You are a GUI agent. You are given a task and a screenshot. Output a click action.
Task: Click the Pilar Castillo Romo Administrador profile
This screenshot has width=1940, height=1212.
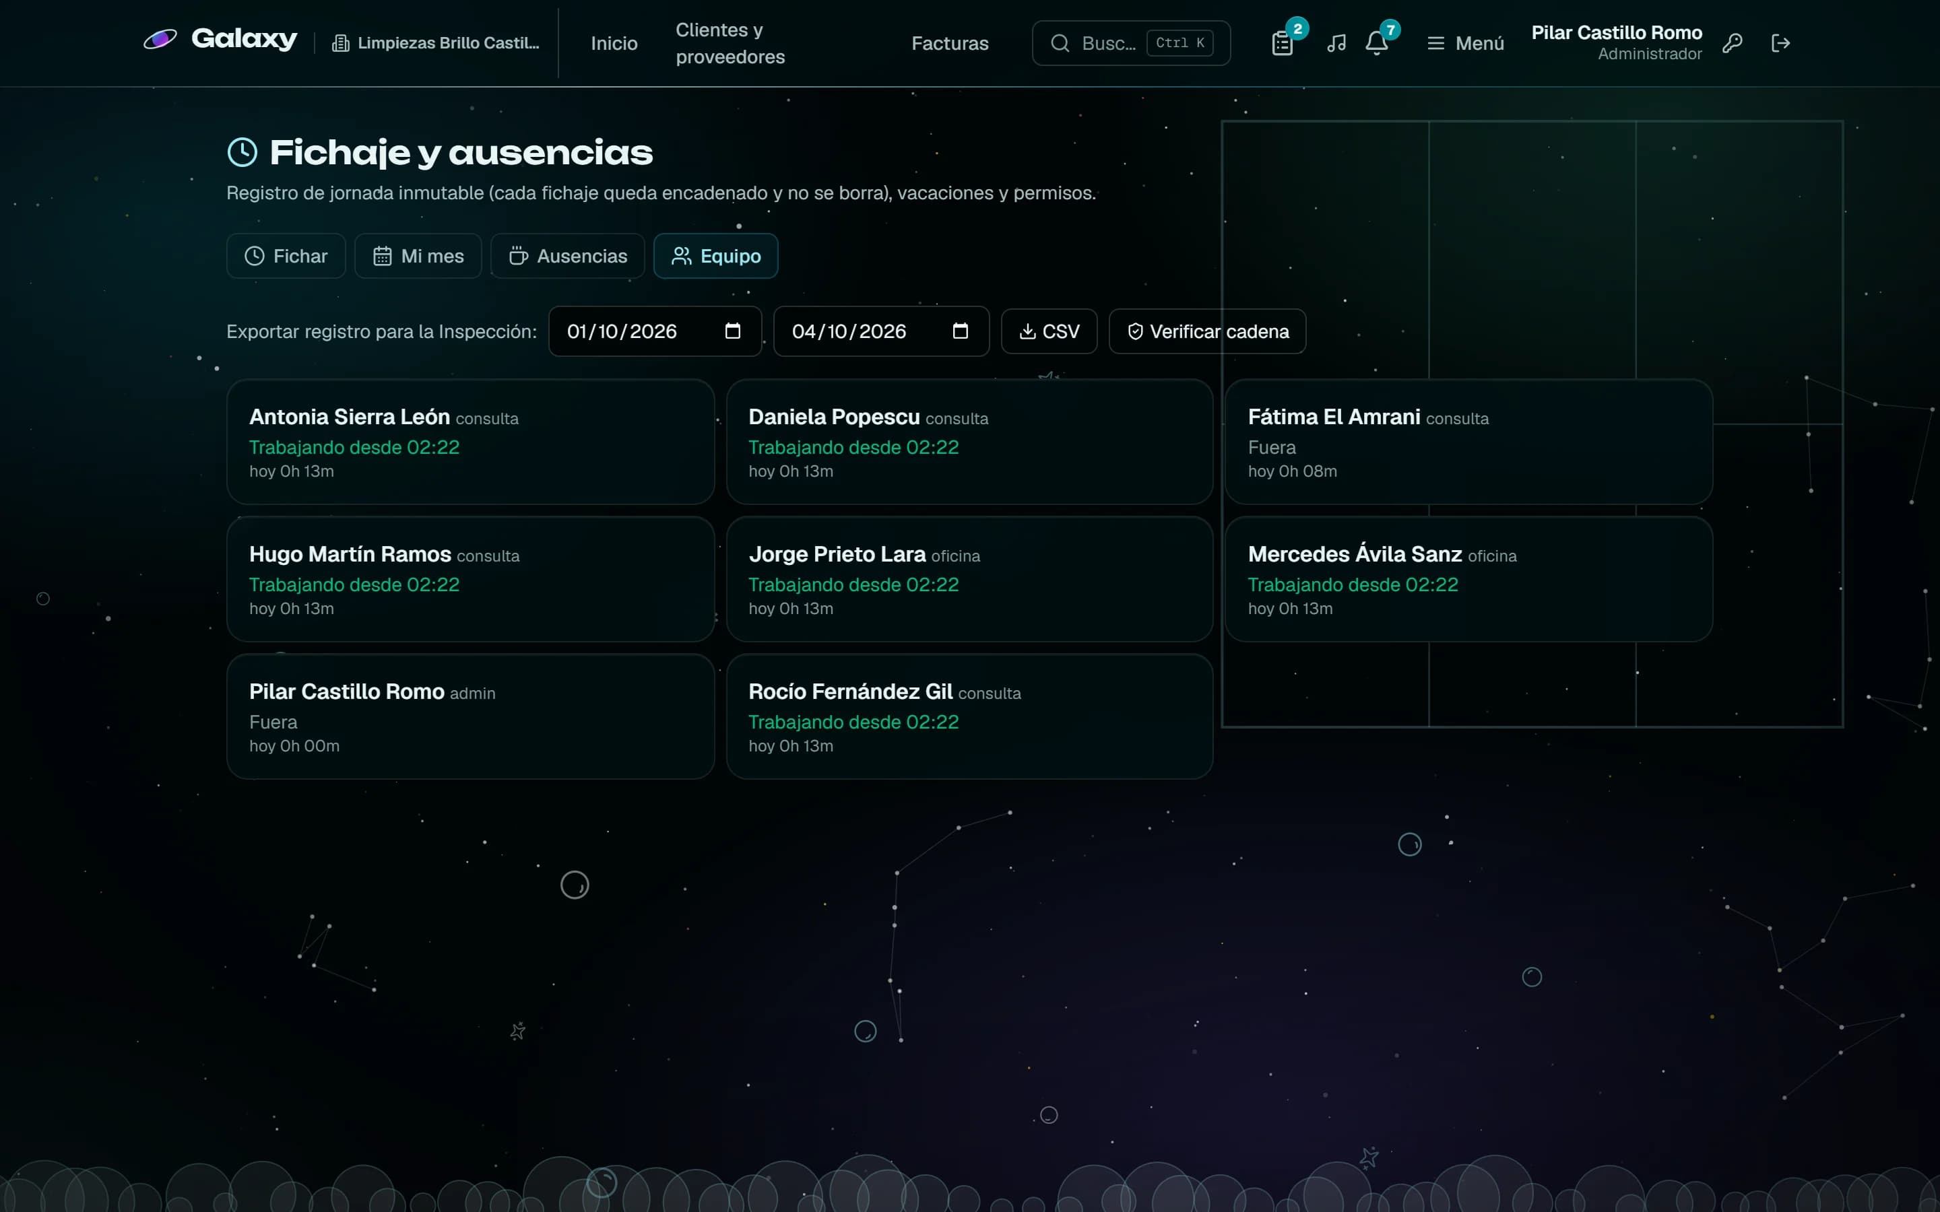[x=1616, y=43]
